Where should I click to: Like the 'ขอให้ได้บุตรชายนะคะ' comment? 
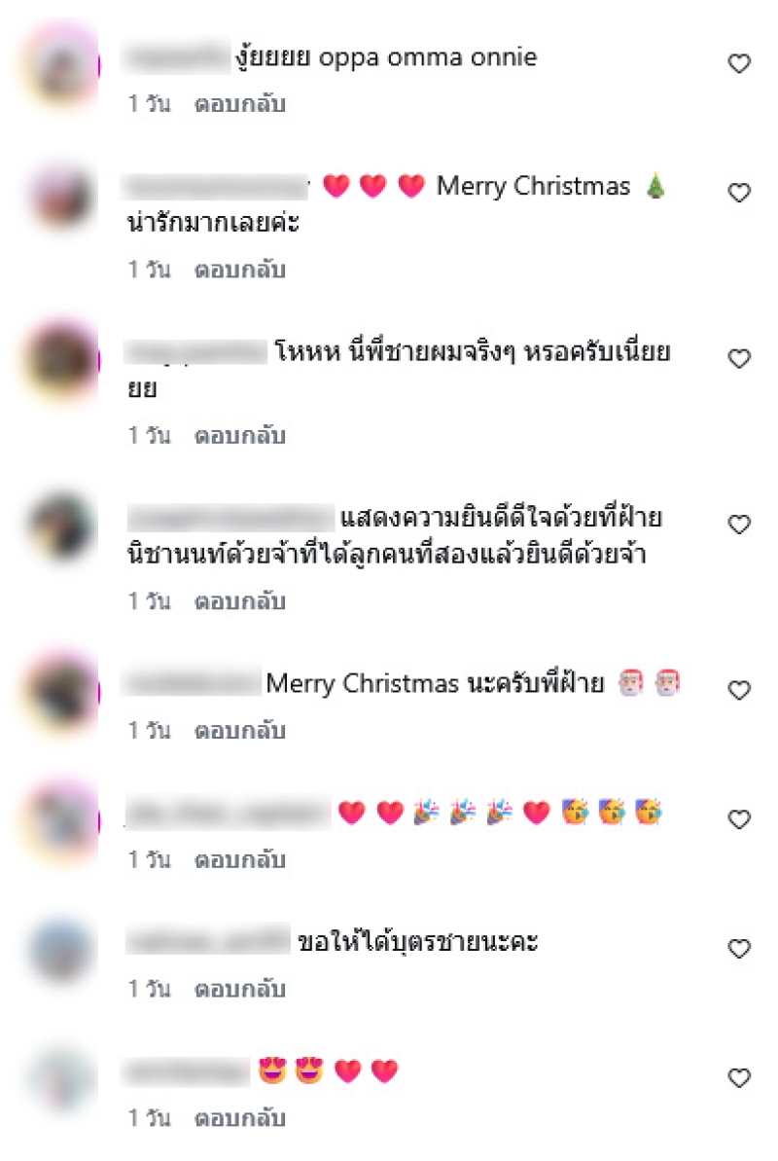(x=739, y=949)
